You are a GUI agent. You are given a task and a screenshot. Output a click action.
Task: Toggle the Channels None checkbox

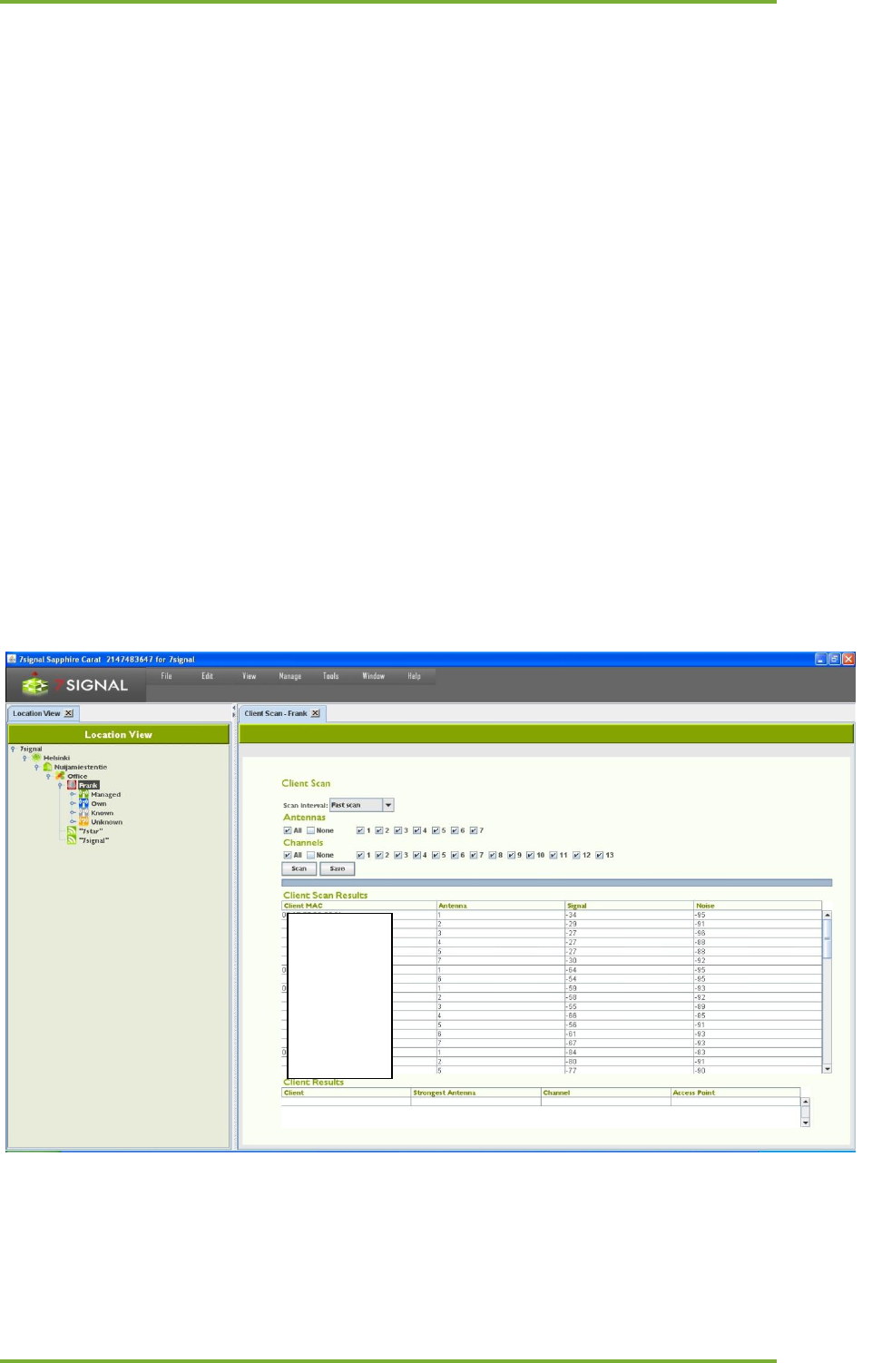(x=310, y=855)
